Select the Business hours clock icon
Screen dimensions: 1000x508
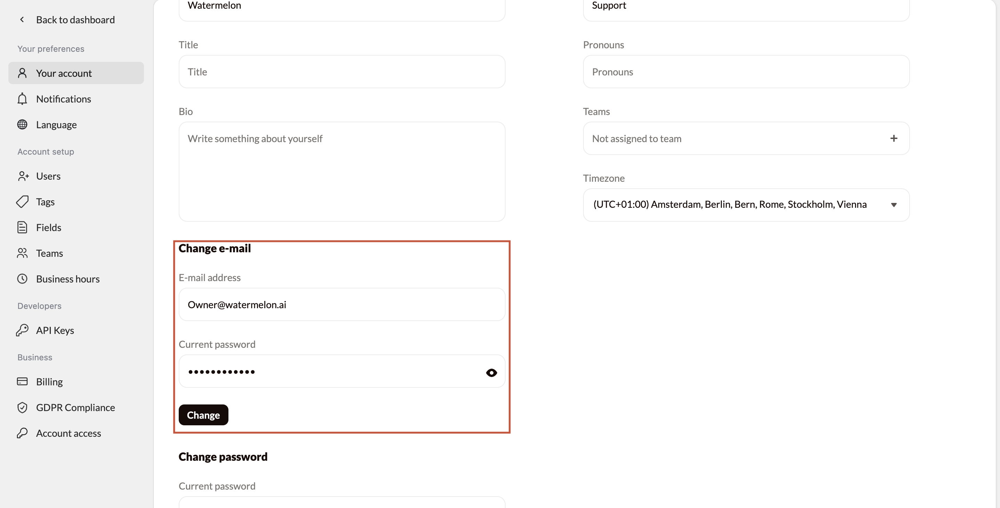pyautogui.click(x=22, y=279)
